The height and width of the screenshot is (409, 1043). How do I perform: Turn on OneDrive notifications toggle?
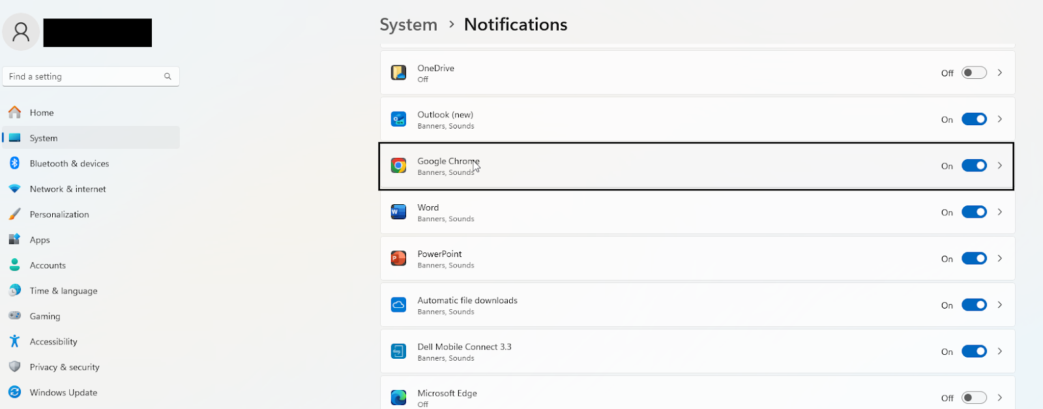[974, 72]
